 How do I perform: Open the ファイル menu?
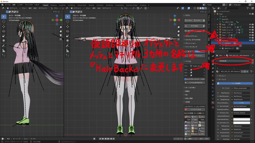click(7, 5)
